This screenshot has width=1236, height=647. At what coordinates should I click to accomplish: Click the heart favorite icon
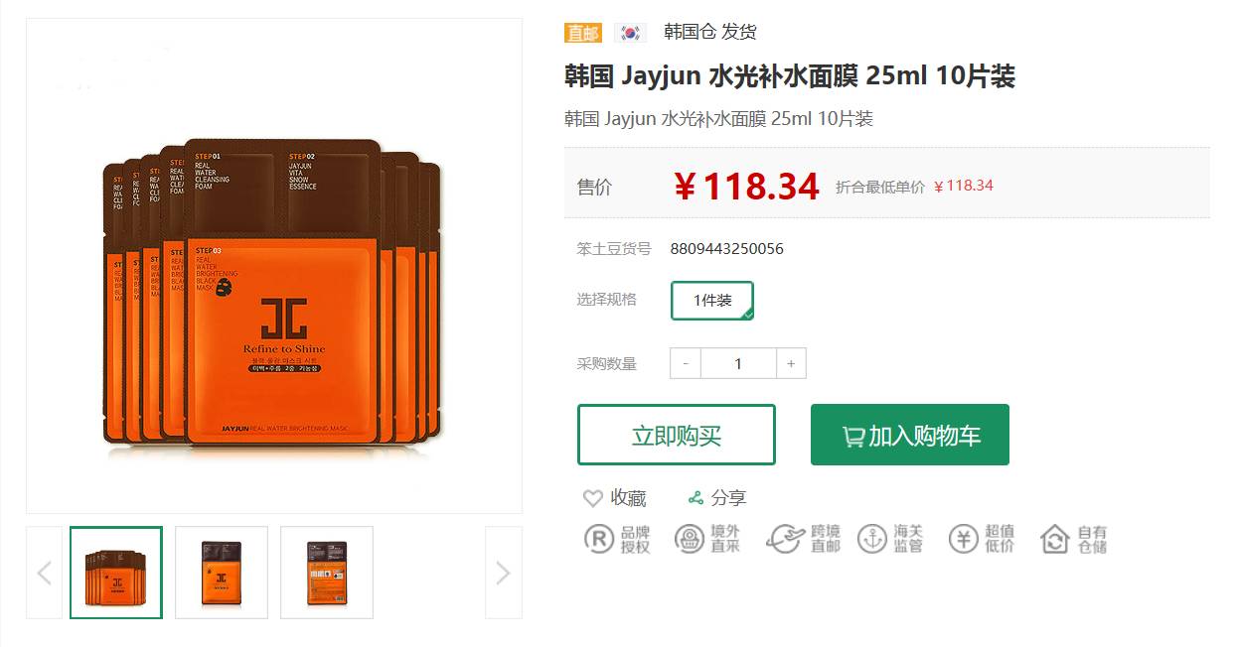[592, 498]
